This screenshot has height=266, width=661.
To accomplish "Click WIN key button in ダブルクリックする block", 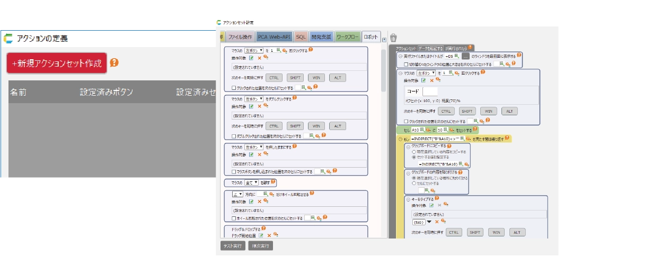I will coord(316,126).
